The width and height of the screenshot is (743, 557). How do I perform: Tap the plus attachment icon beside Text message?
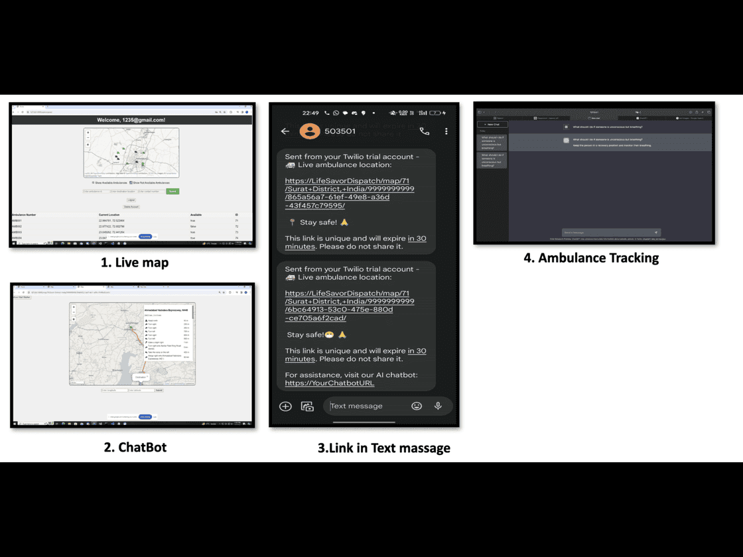click(285, 406)
